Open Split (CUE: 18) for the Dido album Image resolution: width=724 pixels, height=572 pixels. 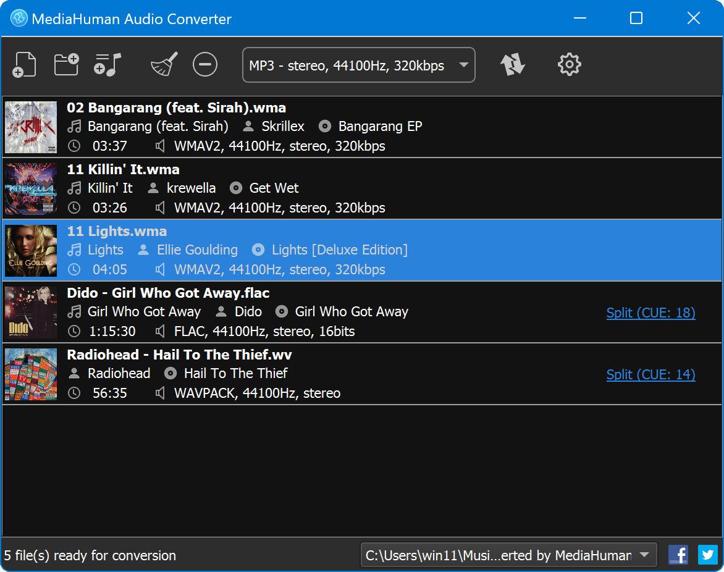coord(650,313)
